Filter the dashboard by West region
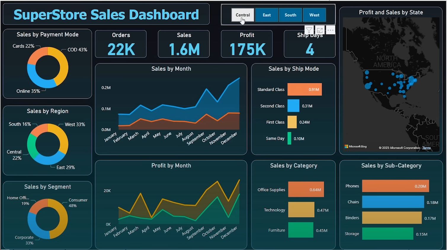Viewport: 447px width, 250px height. point(314,15)
